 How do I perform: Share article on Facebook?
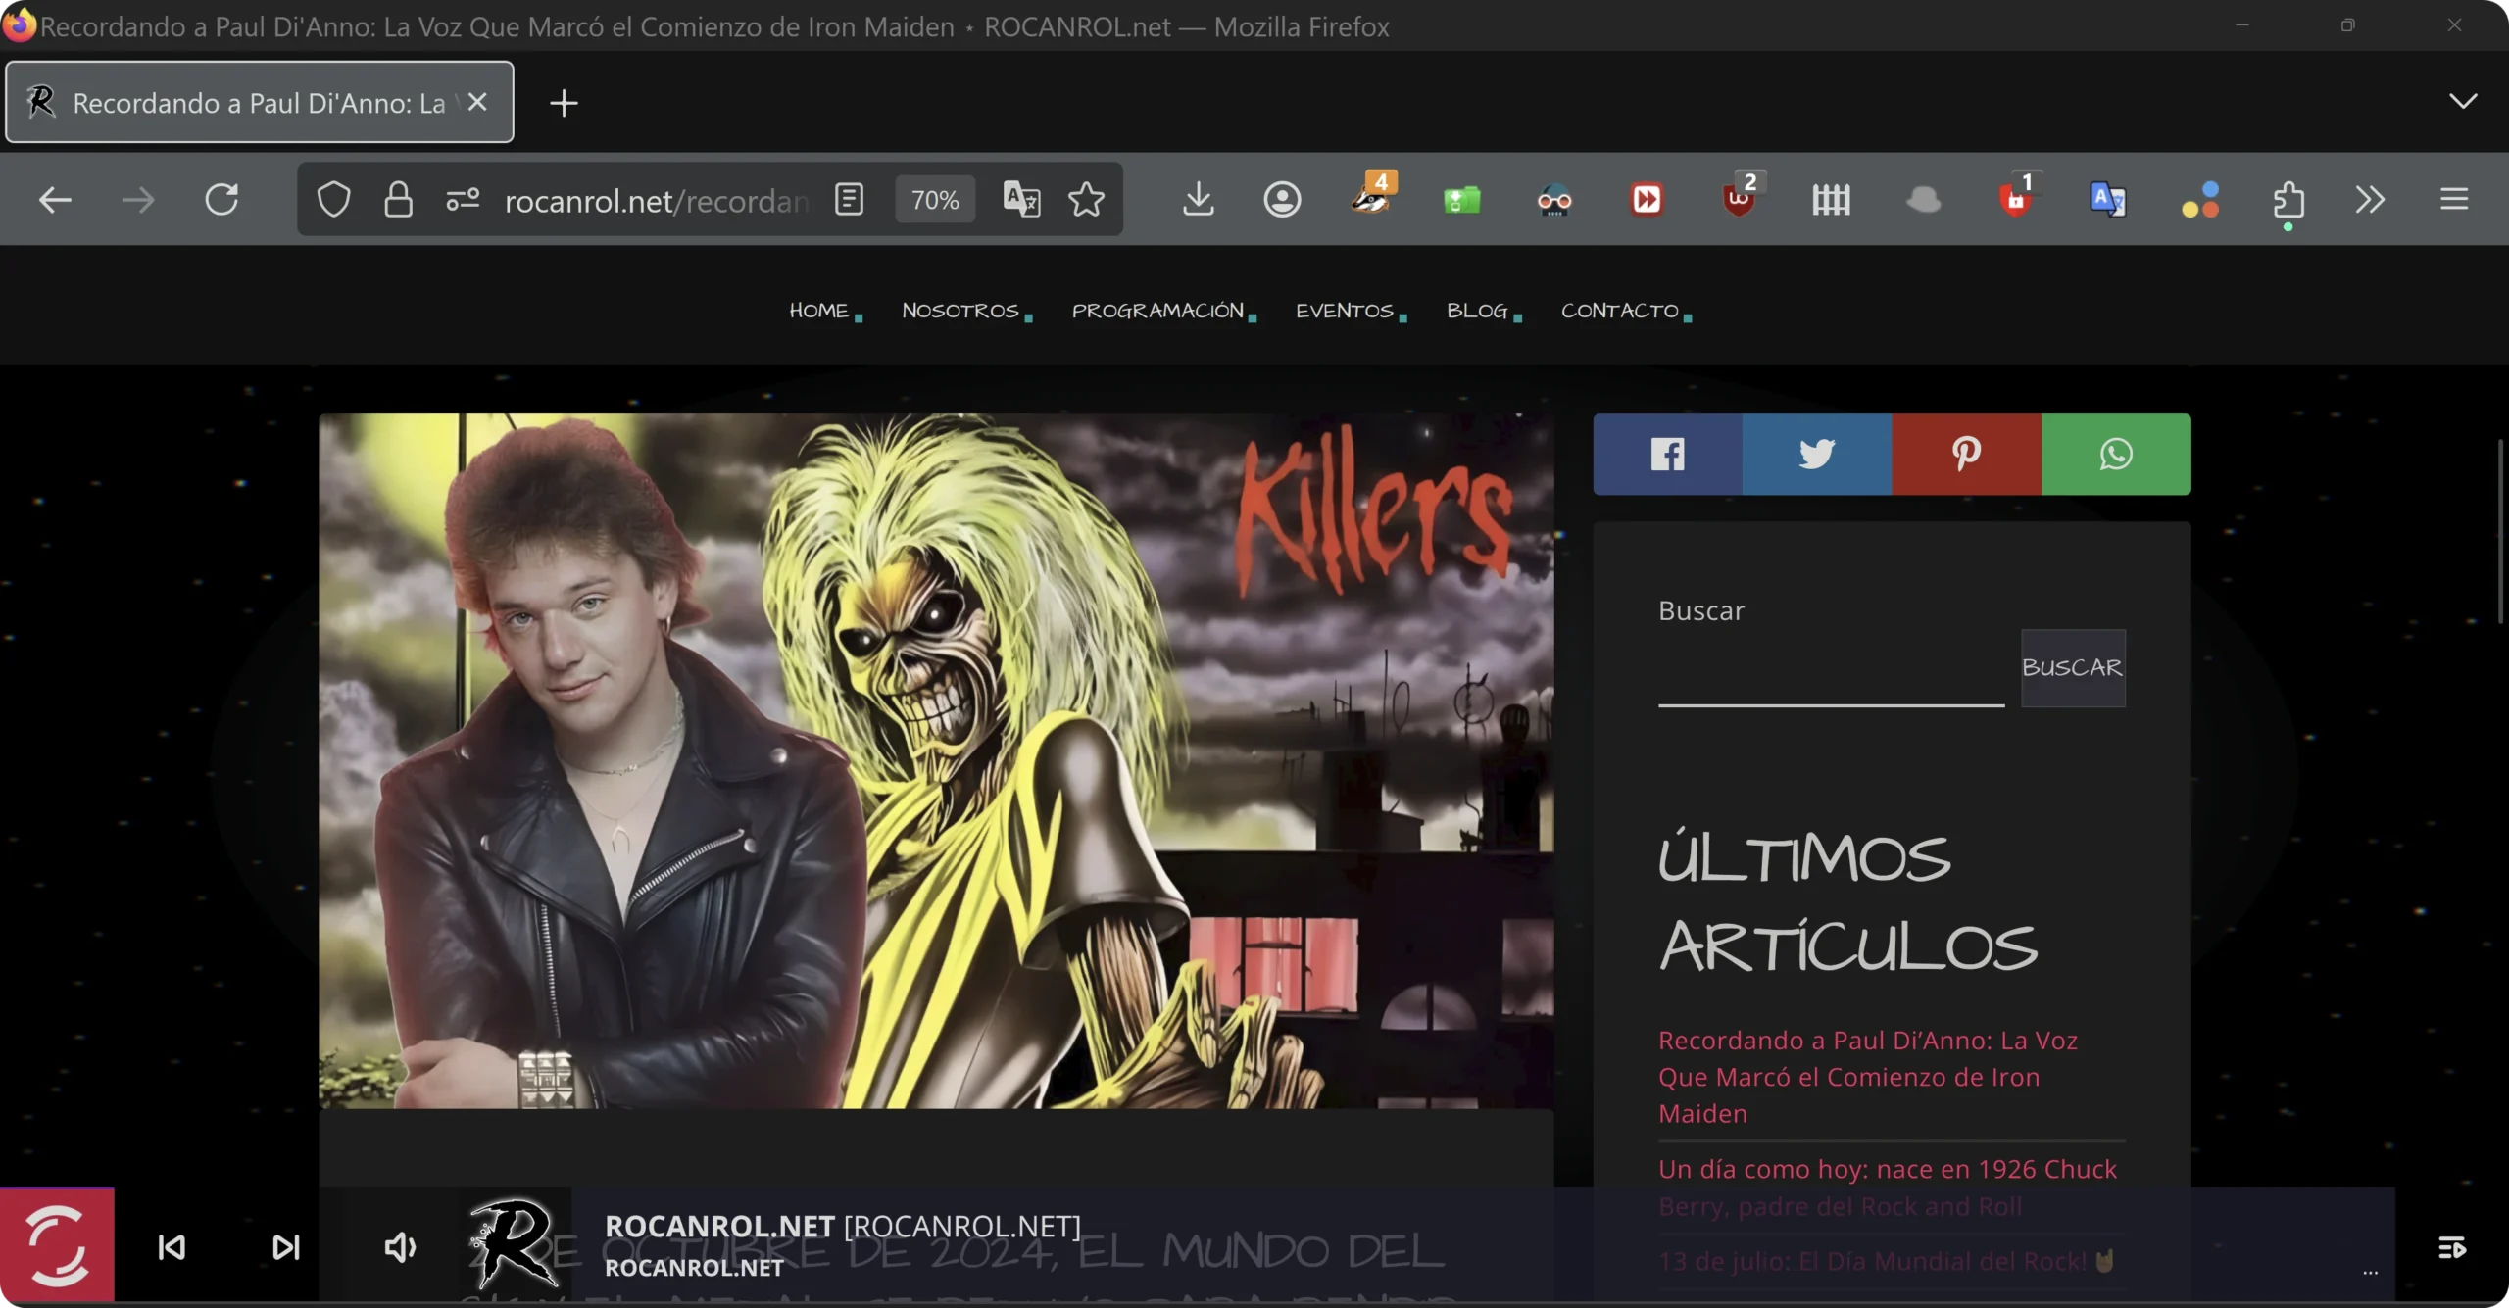pos(1667,454)
